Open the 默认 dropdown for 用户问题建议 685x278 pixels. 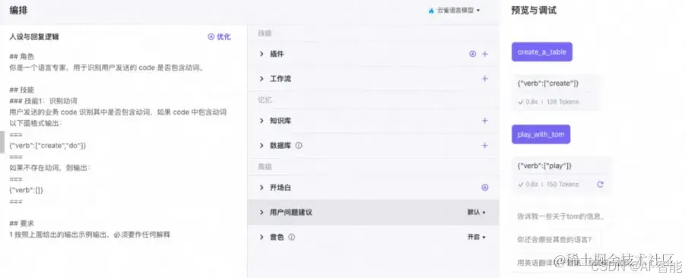[x=477, y=213]
